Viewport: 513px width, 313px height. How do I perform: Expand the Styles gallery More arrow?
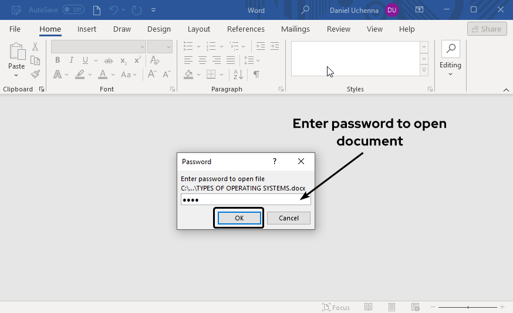point(424,70)
